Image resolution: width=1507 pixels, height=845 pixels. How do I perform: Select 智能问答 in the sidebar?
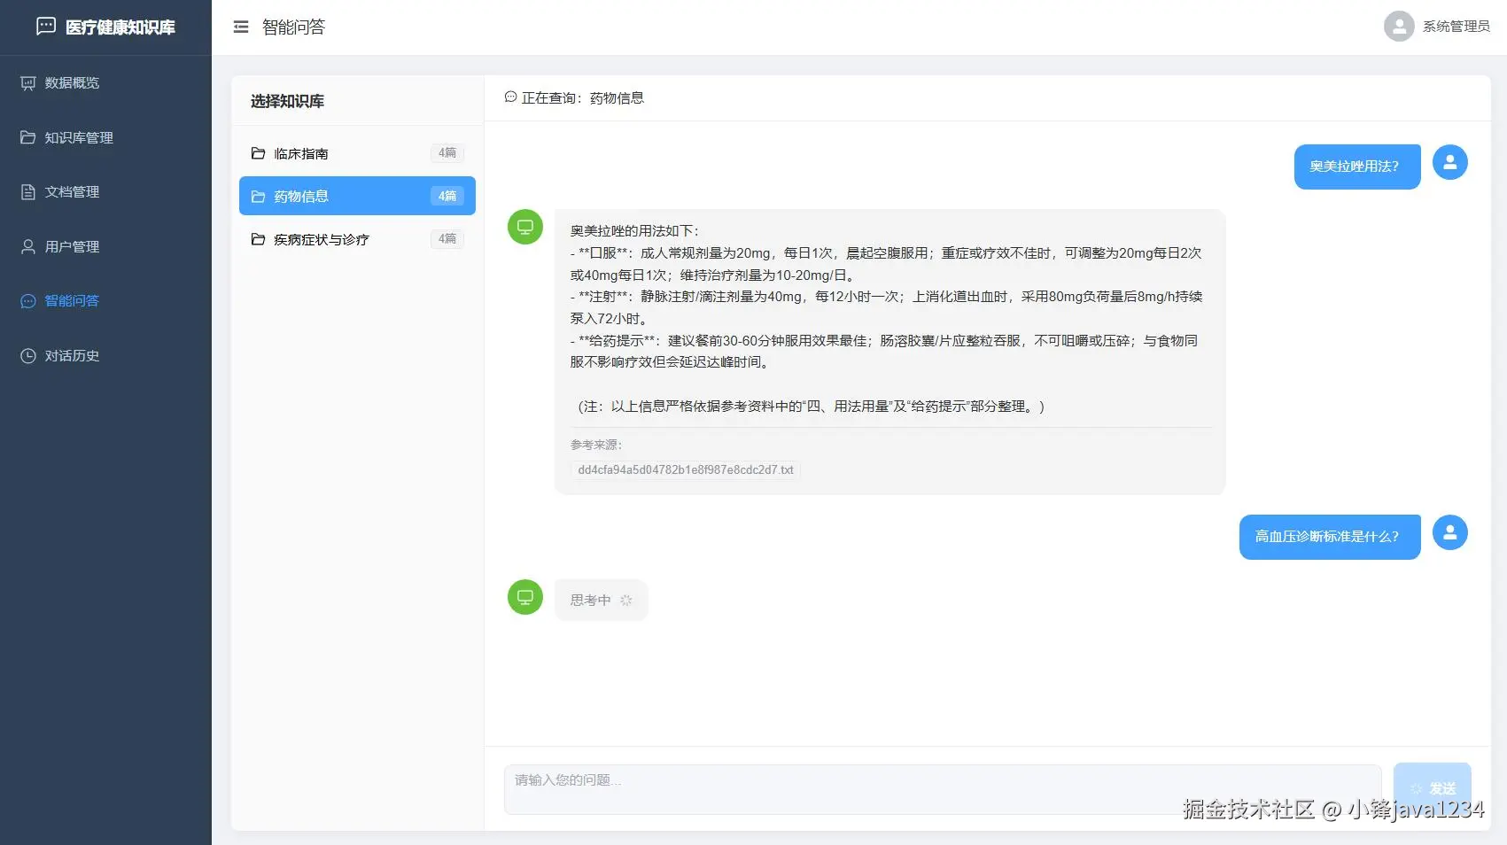pos(105,301)
